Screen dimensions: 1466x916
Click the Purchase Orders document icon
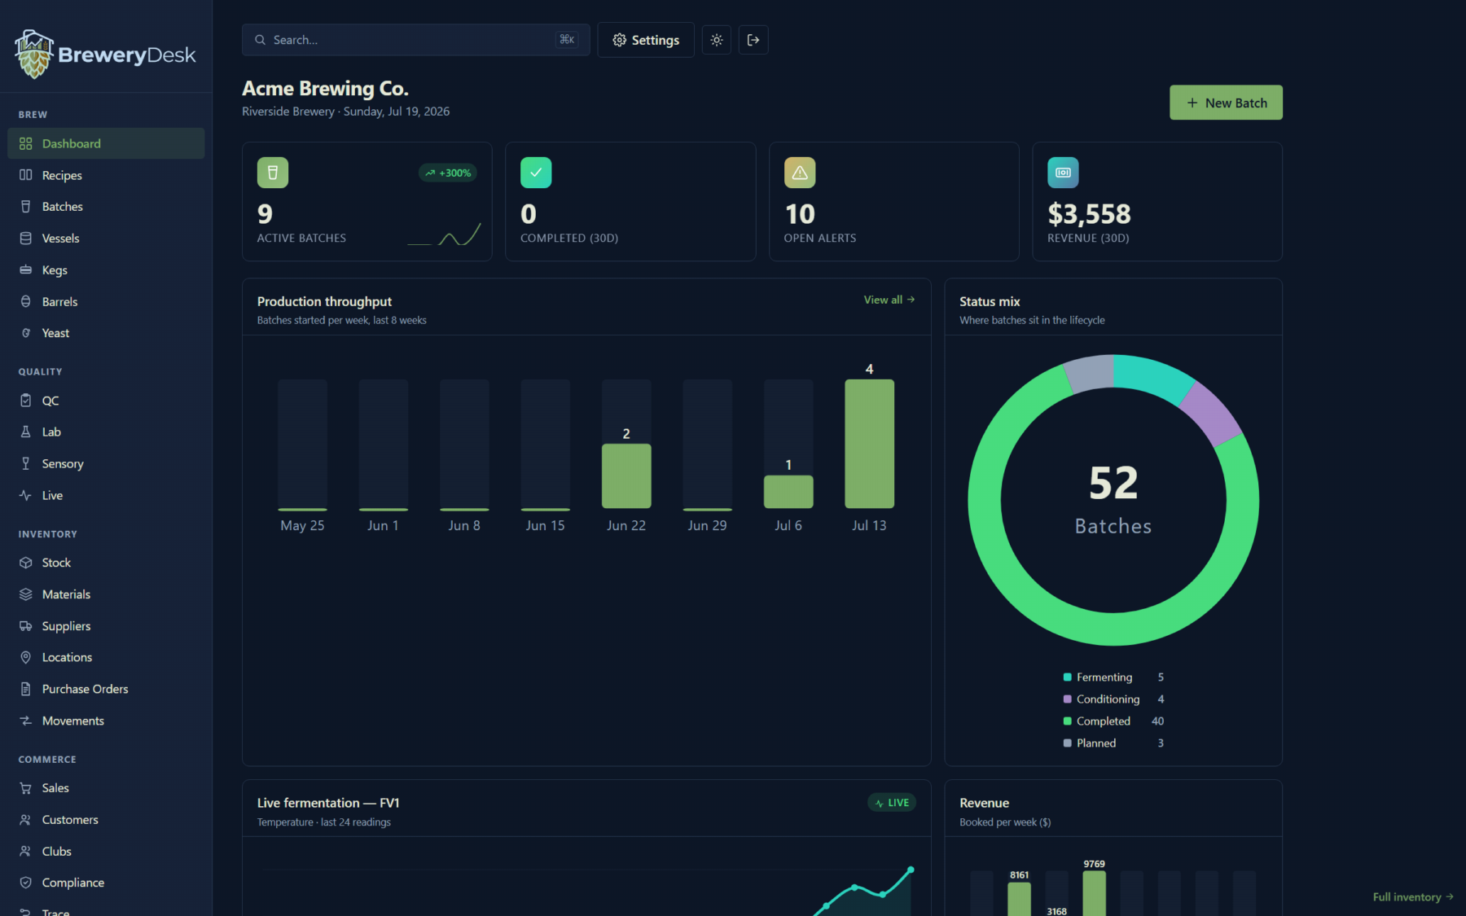[26, 689]
